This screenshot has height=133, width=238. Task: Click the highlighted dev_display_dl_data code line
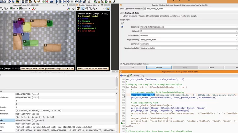[x=143, y=95]
